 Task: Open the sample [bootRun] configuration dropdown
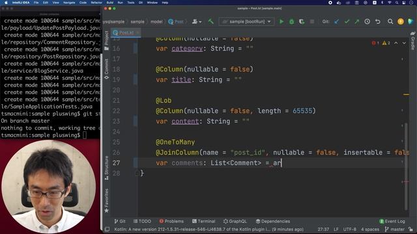click(246, 21)
